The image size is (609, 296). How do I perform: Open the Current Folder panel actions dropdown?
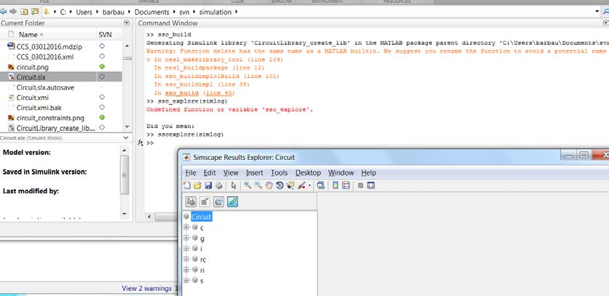coord(128,24)
